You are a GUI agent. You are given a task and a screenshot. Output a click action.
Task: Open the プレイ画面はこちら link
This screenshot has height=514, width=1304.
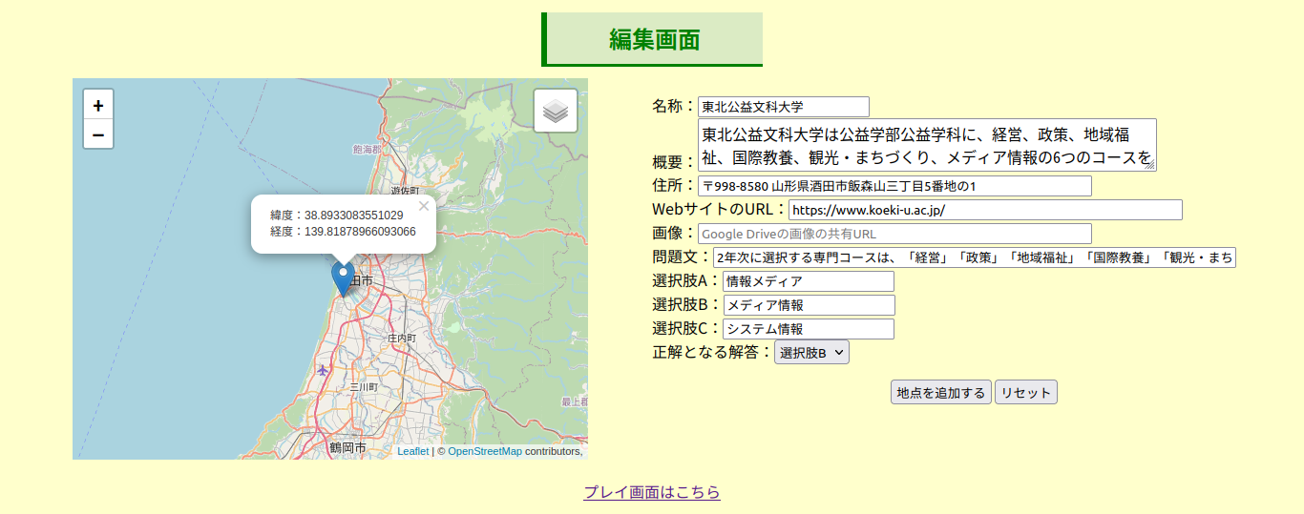click(x=652, y=492)
